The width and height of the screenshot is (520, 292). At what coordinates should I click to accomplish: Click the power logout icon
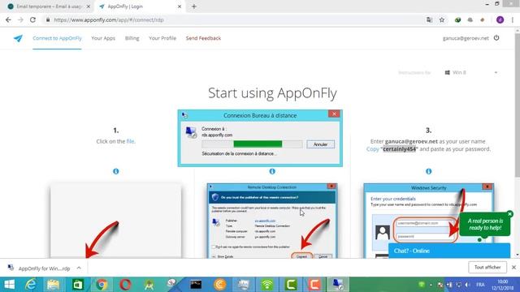click(496, 38)
